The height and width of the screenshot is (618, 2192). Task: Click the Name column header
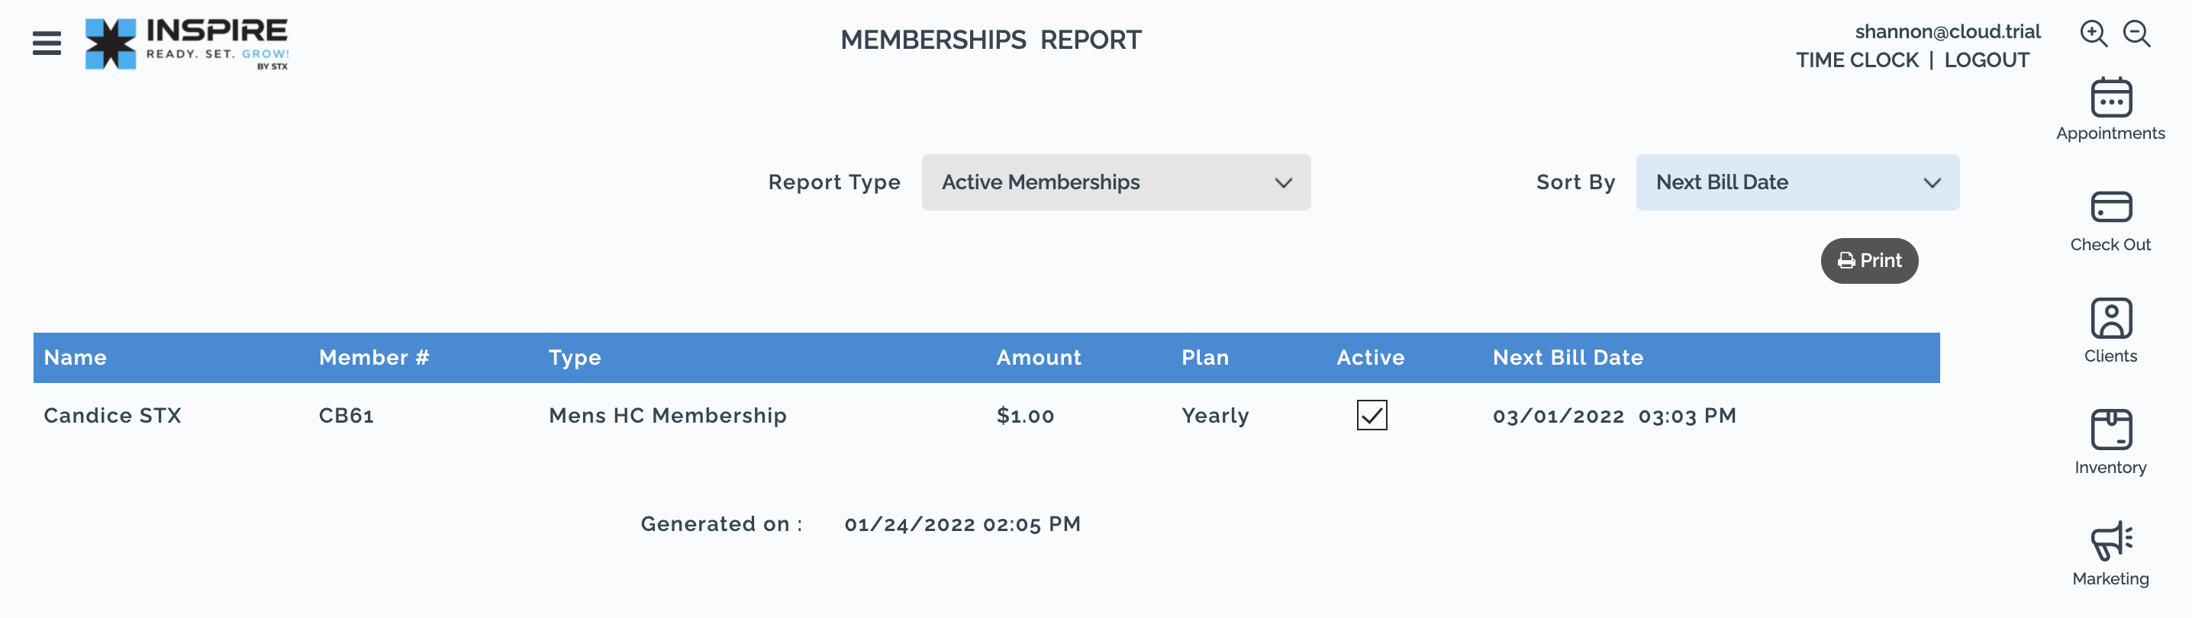coord(75,358)
